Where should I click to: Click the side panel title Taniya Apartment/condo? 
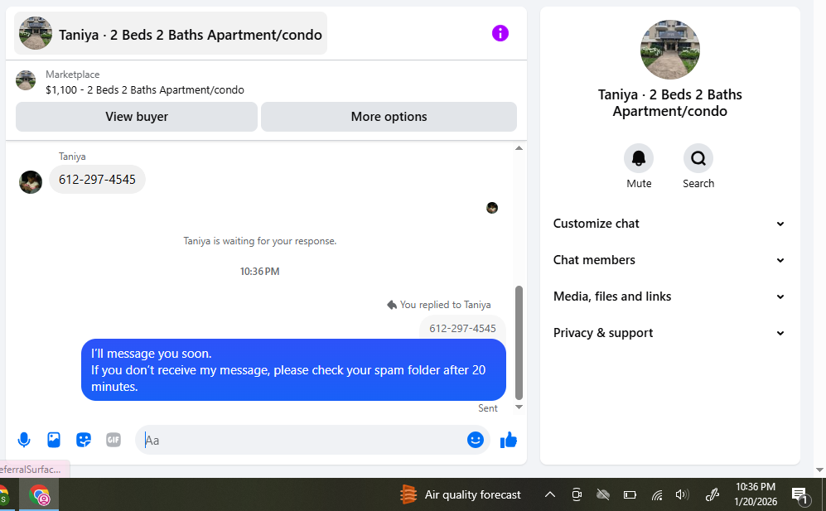click(x=669, y=103)
